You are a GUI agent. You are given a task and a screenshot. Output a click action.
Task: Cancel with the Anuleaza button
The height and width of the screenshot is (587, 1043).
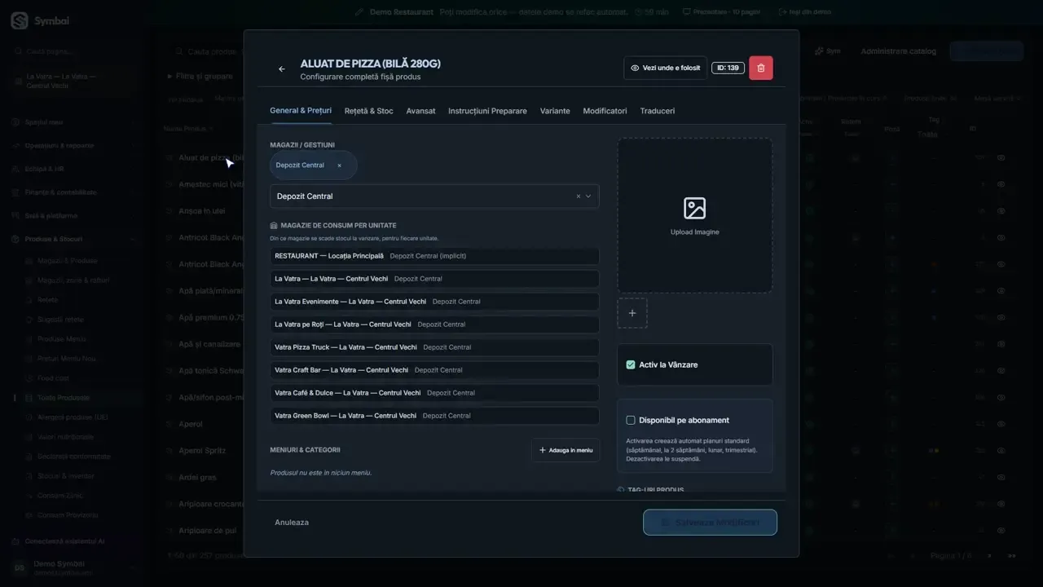[x=292, y=523]
